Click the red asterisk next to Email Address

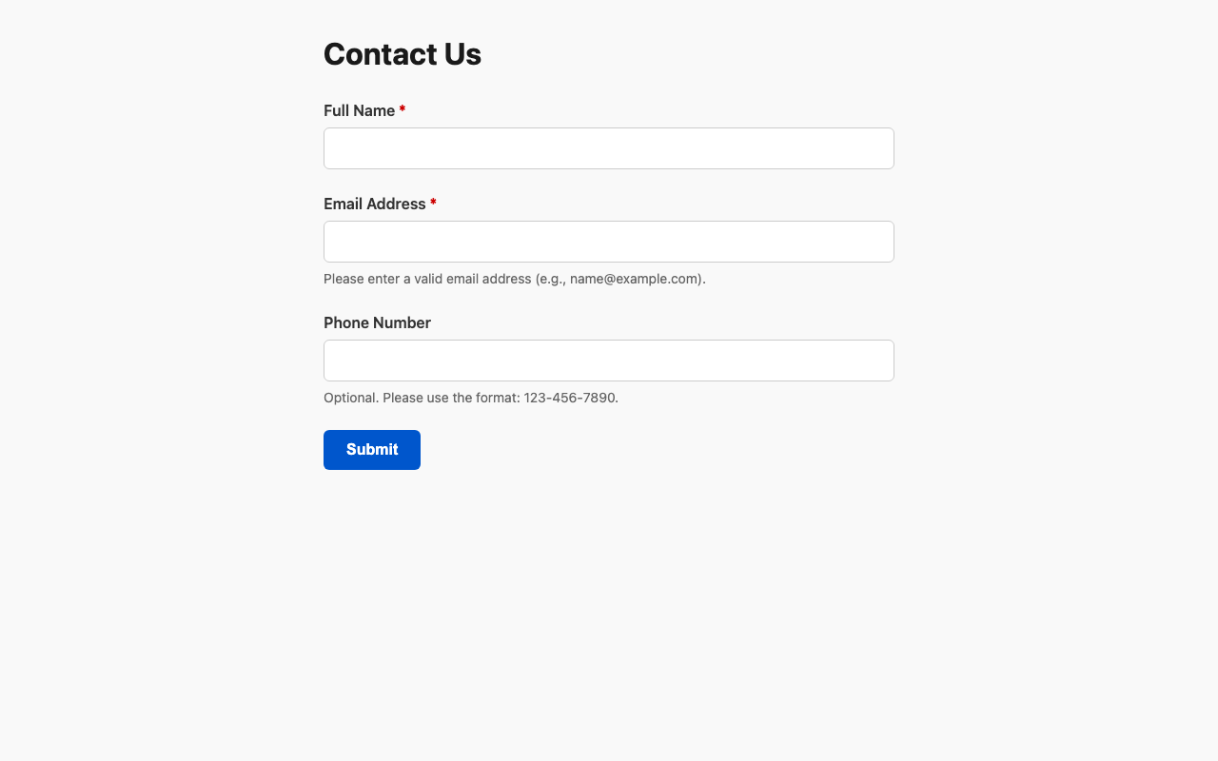click(434, 204)
